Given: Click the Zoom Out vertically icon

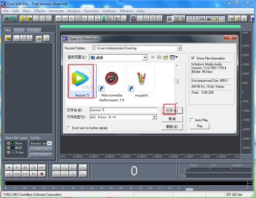Looking at the screenshot, I should [83, 174].
